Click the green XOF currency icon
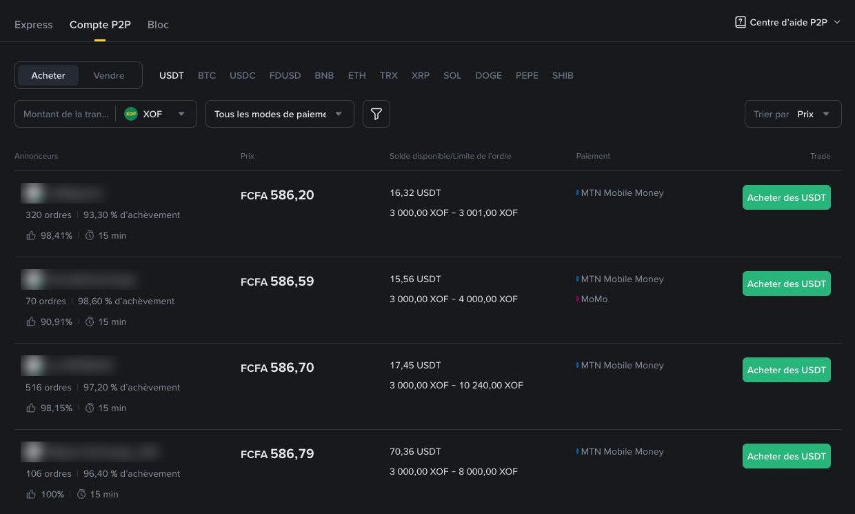 tap(131, 114)
